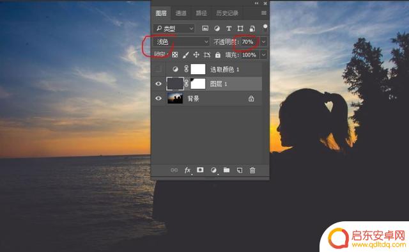Select the 图层 1 dark color thumbnail
Screen dimensions: 409x252
pyautogui.click(x=175, y=84)
